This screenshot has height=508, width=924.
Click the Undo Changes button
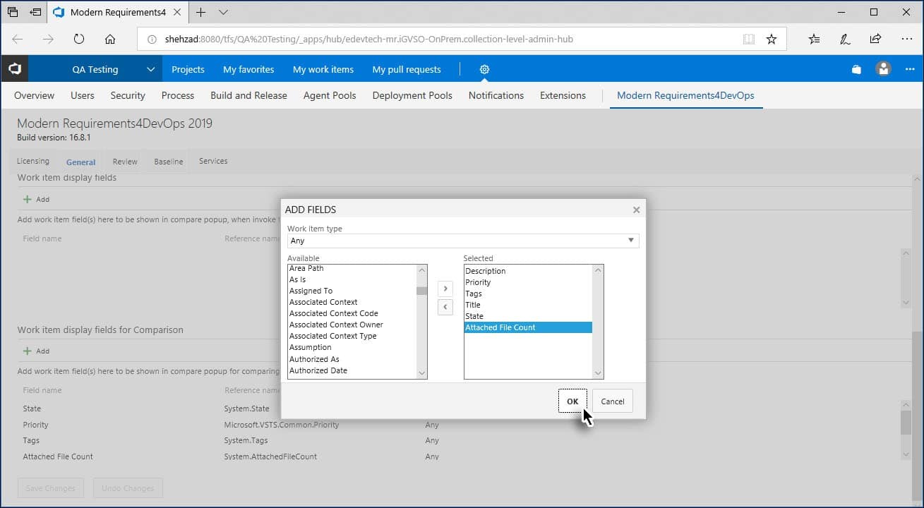(128, 488)
